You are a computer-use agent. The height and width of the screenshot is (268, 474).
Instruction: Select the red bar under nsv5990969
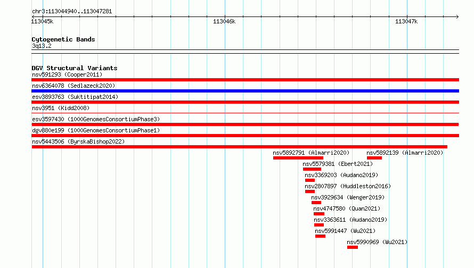coord(353,247)
